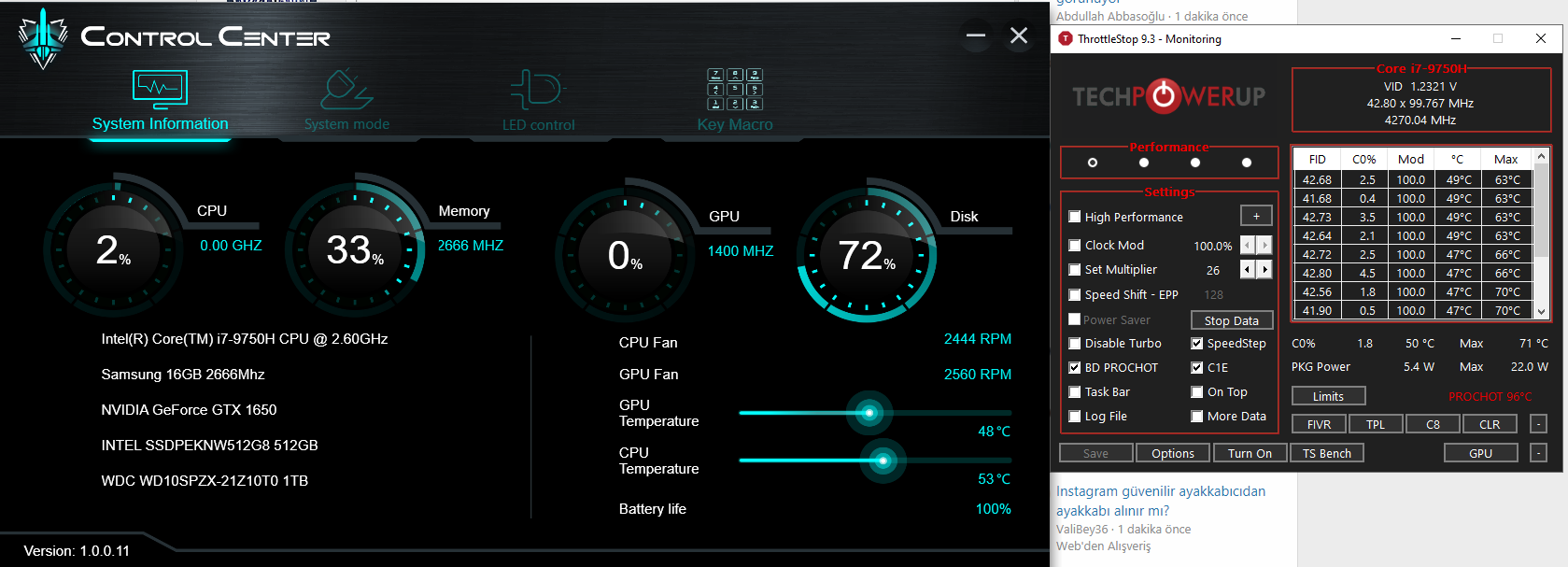The image size is (1568, 567).
Task: Select fourth Performance profile radio button
Action: 1247,163
